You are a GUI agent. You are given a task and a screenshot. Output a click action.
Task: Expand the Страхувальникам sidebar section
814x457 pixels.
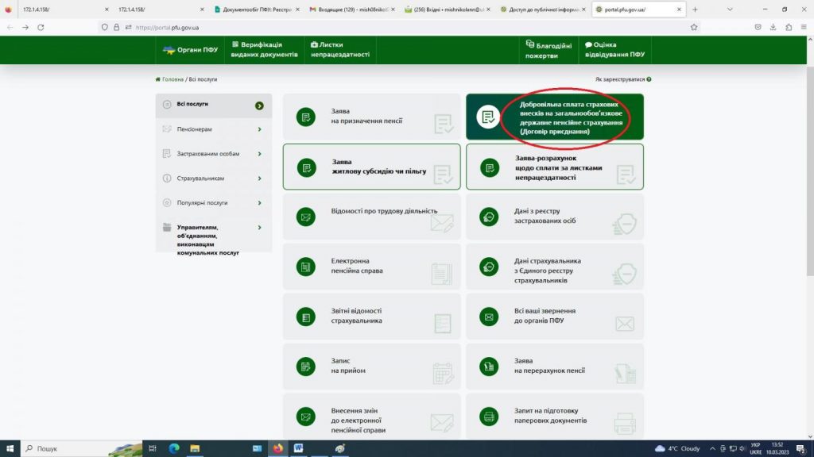(213, 179)
